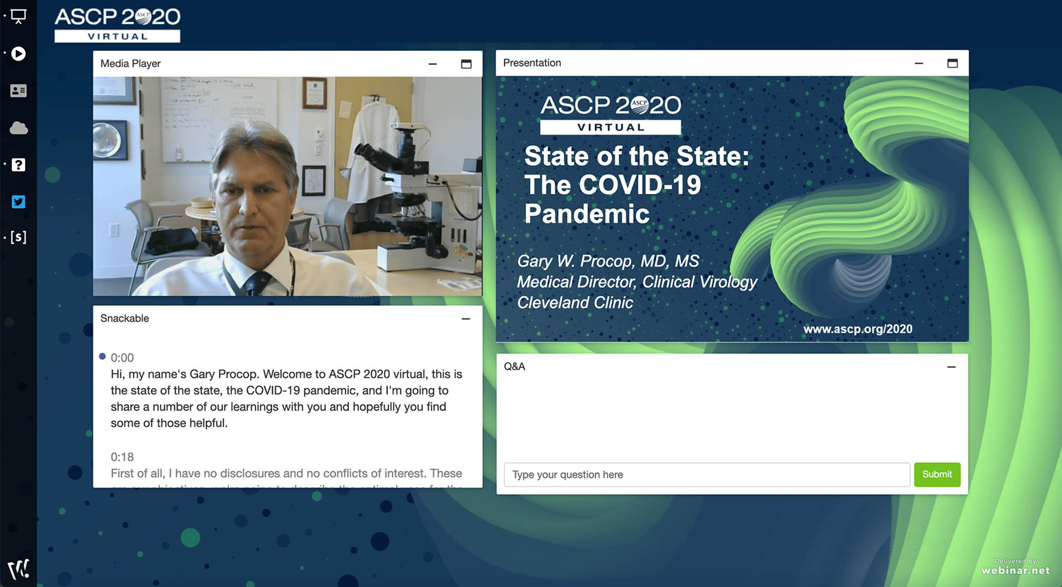Viewport: 1062px width, 587px height.
Task: Open the Twitter feed icon
Action: 19,202
